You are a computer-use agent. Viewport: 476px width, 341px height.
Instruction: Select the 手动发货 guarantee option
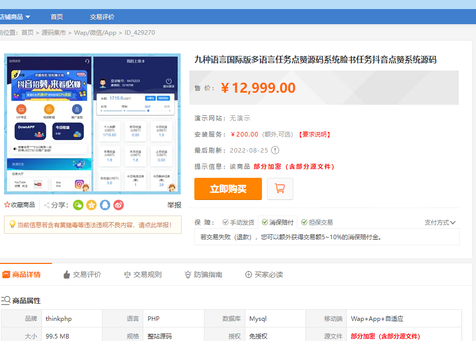(x=238, y=222)
